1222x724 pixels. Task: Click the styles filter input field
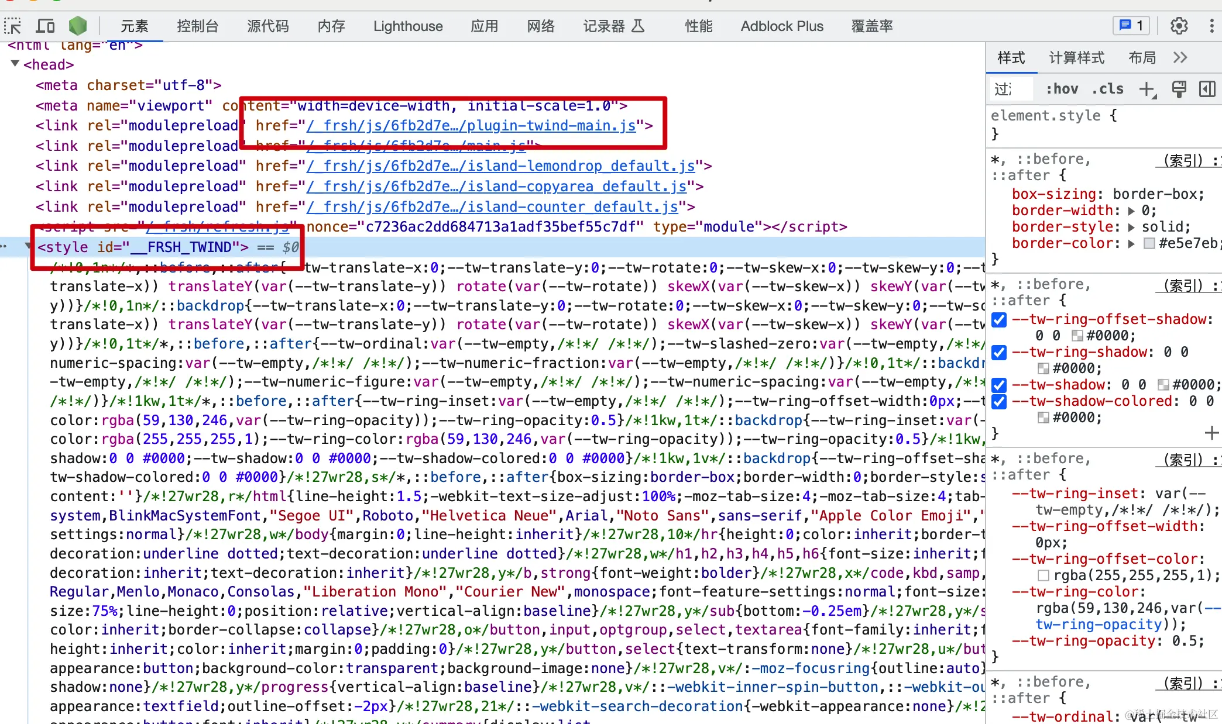[1011, 89]
